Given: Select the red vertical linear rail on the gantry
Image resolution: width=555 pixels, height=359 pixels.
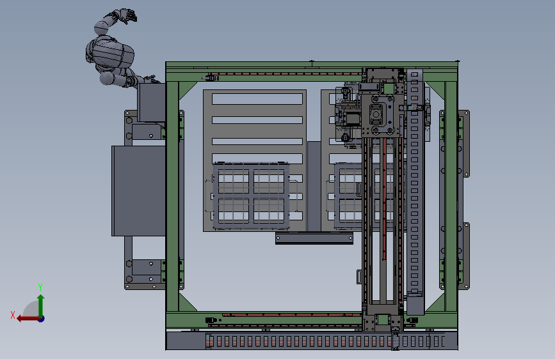Looking at the screenshot, I should click(x=385, y=199).
